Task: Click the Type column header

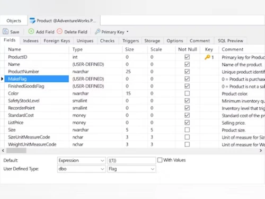Action: point(77,49)
